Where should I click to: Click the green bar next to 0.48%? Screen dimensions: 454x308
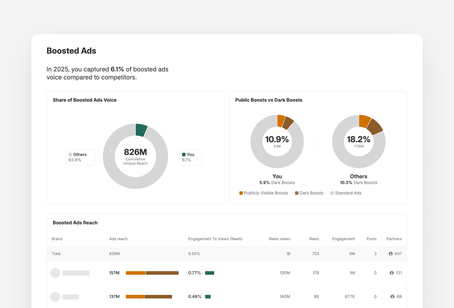coord(208,297)
